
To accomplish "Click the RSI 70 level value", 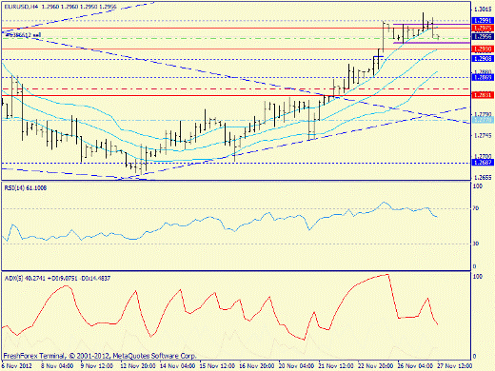I will click(476, 208).
